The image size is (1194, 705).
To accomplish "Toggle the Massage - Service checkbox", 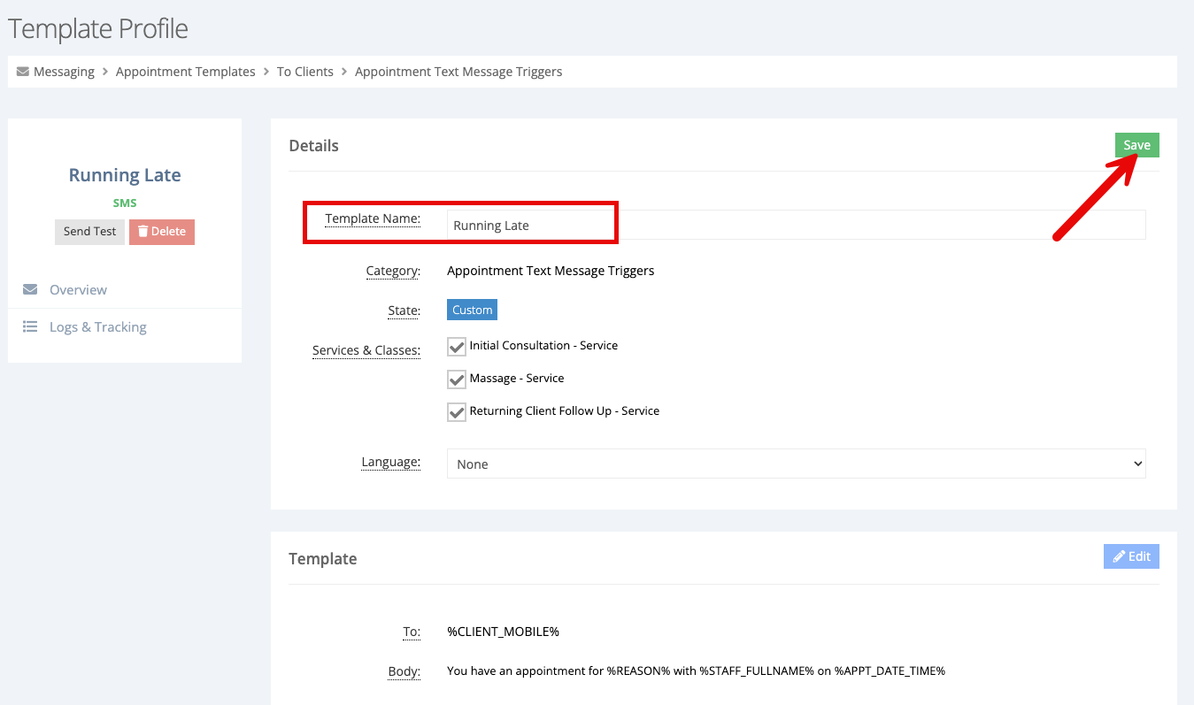I will 457,379.
